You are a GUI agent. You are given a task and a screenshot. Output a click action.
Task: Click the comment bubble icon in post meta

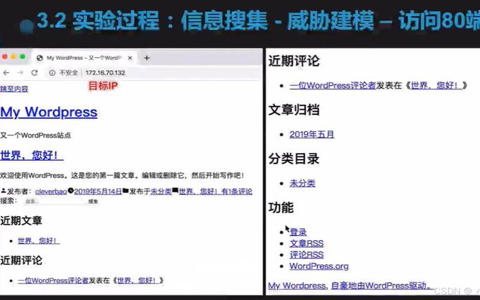coord(175,190)
